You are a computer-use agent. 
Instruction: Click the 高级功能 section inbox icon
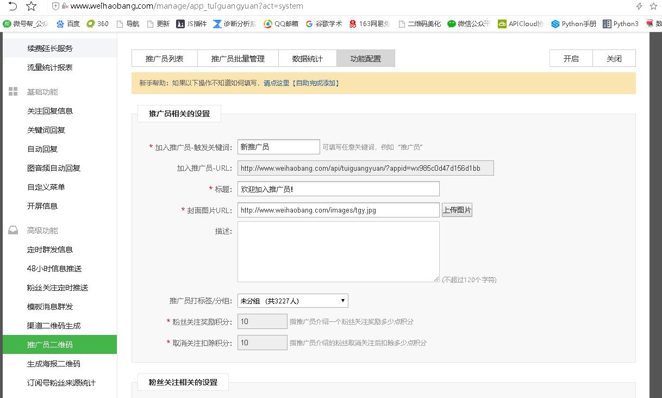[13, 231]
